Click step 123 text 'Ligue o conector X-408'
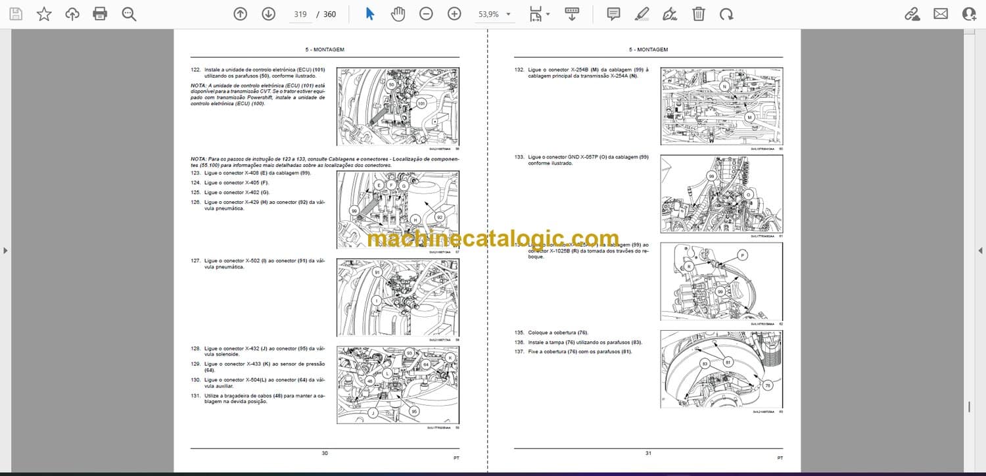The image size is (986, 476). coord(257,173)
